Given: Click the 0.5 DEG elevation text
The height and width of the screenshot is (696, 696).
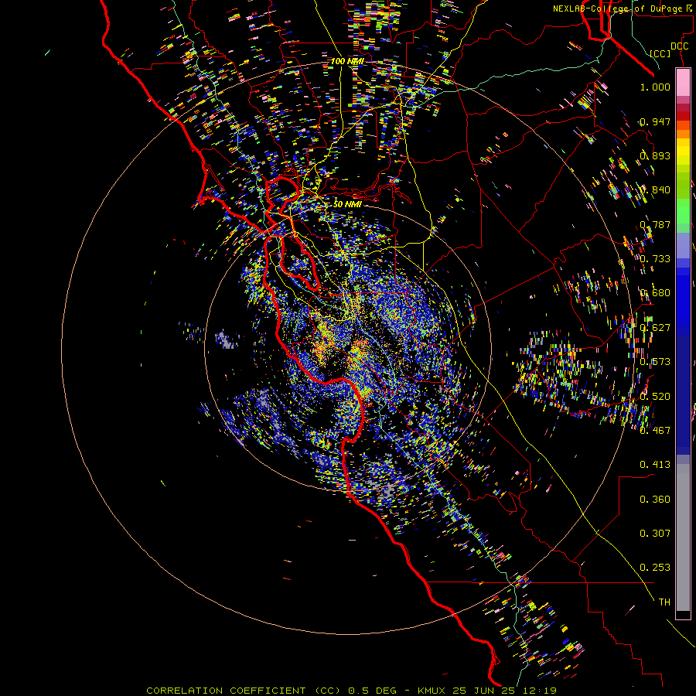Looking at the screenshot, I should pos(372,691).
